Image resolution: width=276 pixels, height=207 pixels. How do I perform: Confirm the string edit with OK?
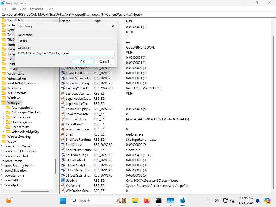coord(82,62)
